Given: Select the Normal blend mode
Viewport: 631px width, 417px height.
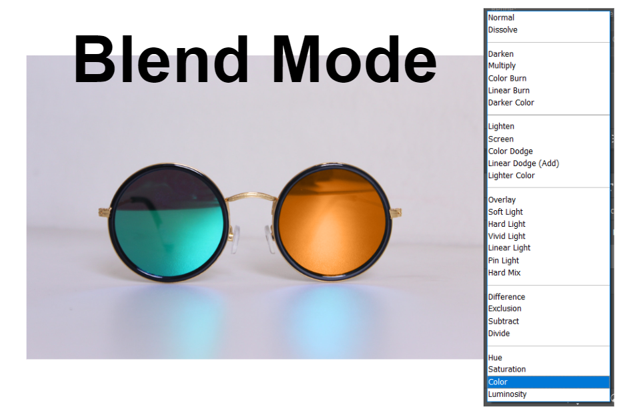Looking at the screenshot, I should click(548, 17).
